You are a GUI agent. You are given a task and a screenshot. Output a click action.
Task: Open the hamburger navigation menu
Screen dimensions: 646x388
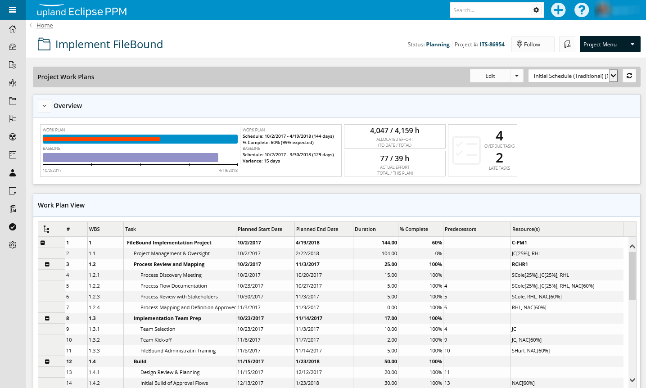click(13, 10)
